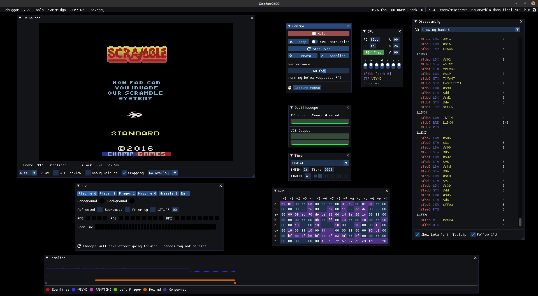The width and height of the screenshot is (538, 296).
Task: Open the No overlay dropdown
Action: 163,173
